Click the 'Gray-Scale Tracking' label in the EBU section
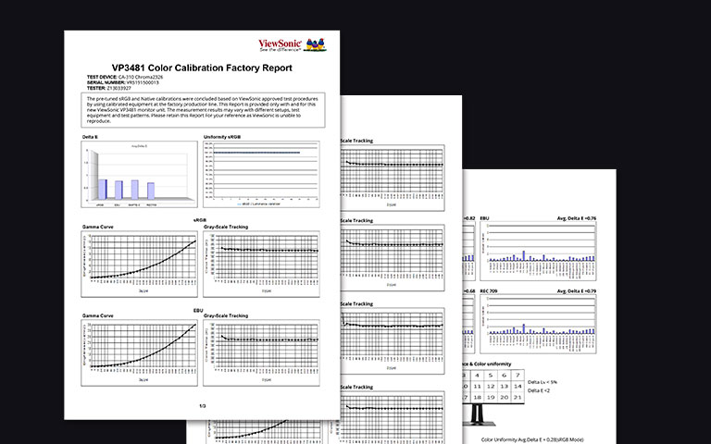 (226, 315)
